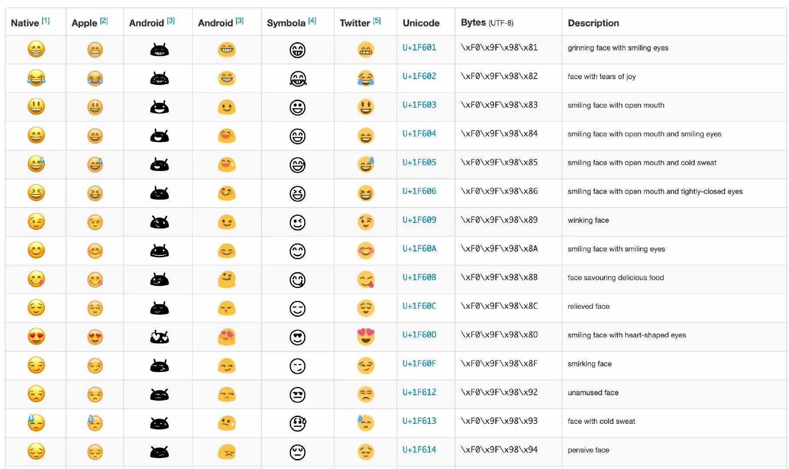
Task: Follow the U+1F614 code point link
Action: [x=419, y=450]
